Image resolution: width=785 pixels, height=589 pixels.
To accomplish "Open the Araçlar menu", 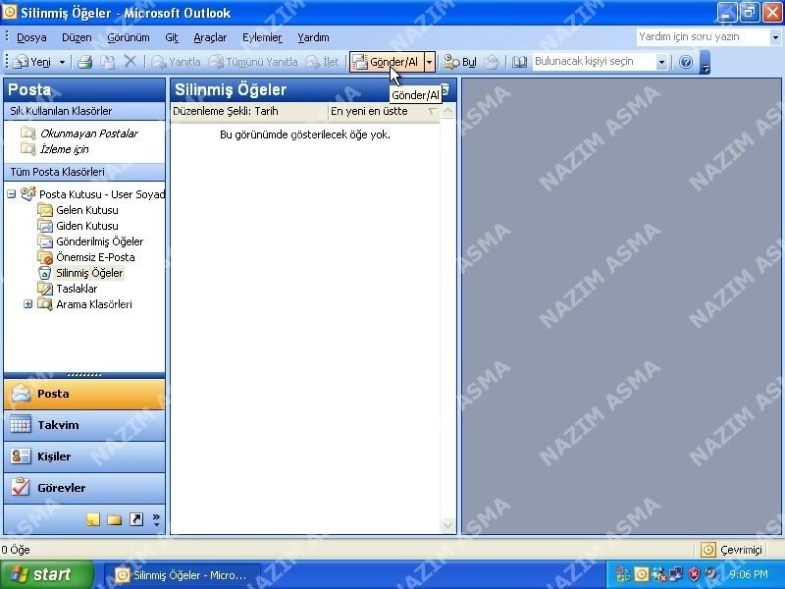I will pyautogui.click(x=210, y=37).
